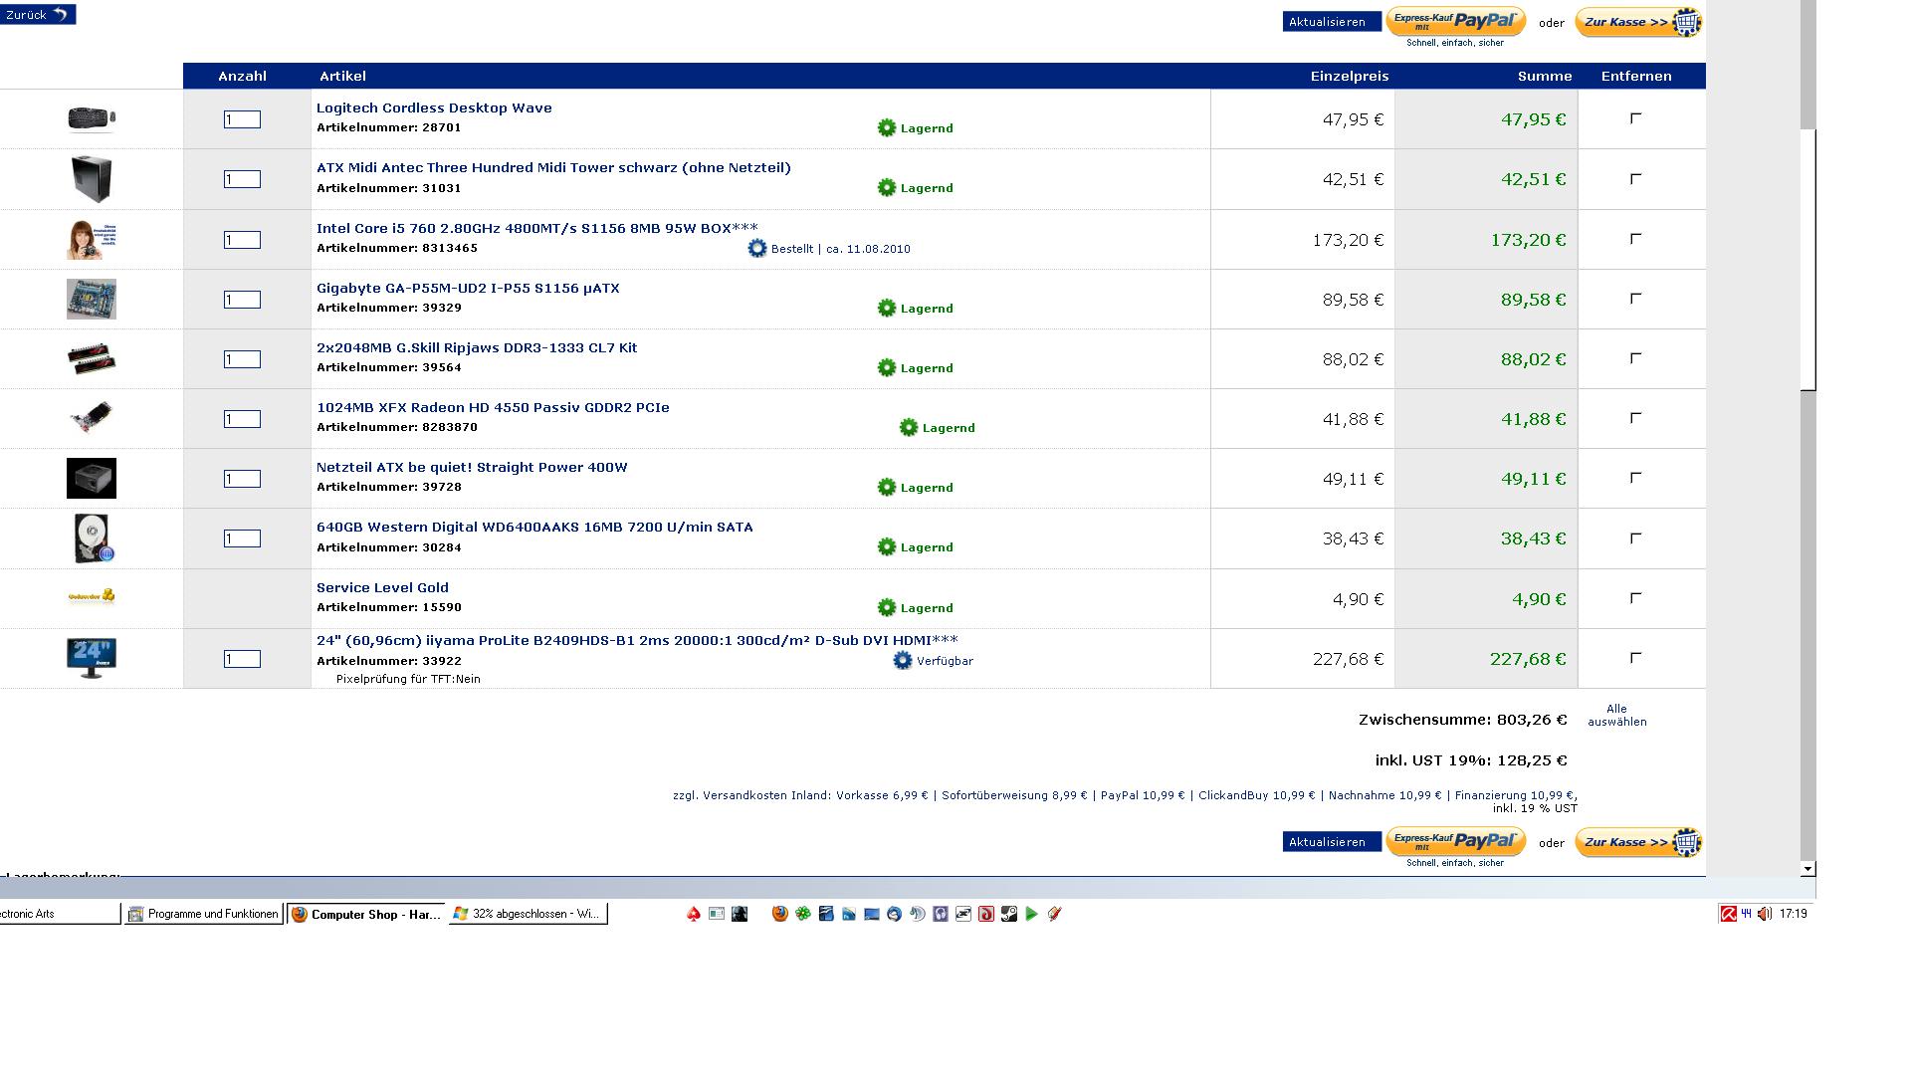Screen dimensions: 1911x1075
Task: Click quantity field for Western Digital drive
Action: (242, 538)
